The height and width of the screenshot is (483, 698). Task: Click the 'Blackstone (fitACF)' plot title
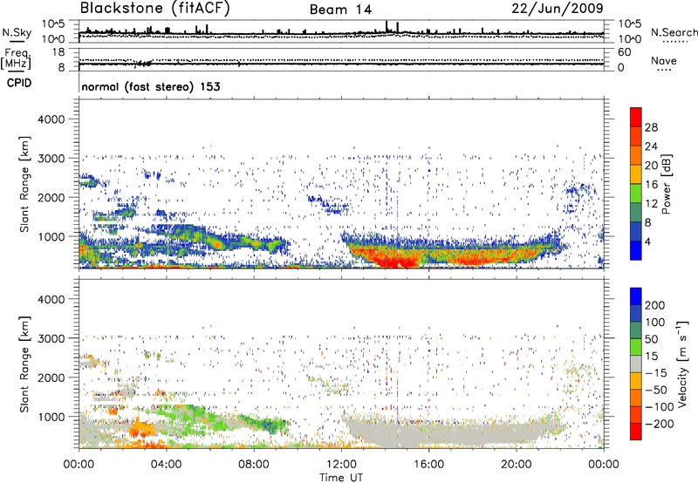154,8
